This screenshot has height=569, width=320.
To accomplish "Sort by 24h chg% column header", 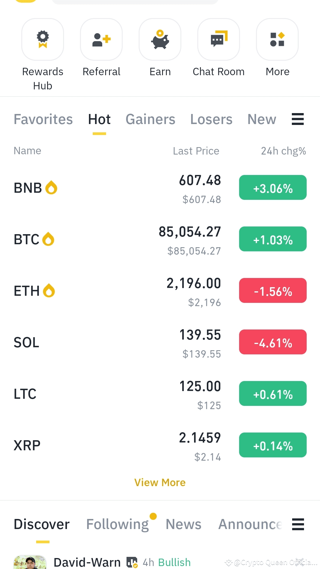I will click(x=283, y=151).
